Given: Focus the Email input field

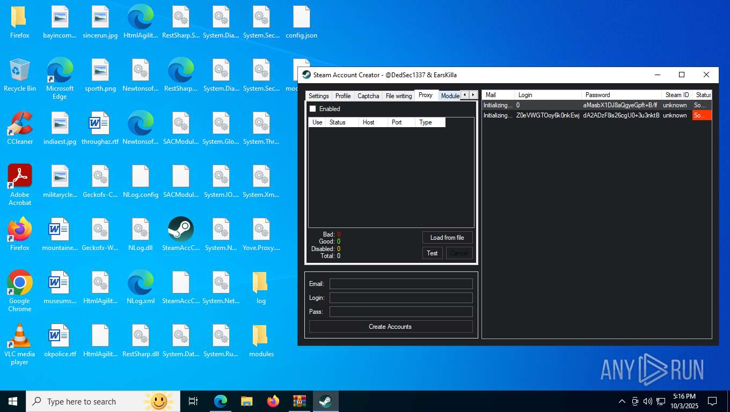Looking at the screenshot, I should coord(401,284).
